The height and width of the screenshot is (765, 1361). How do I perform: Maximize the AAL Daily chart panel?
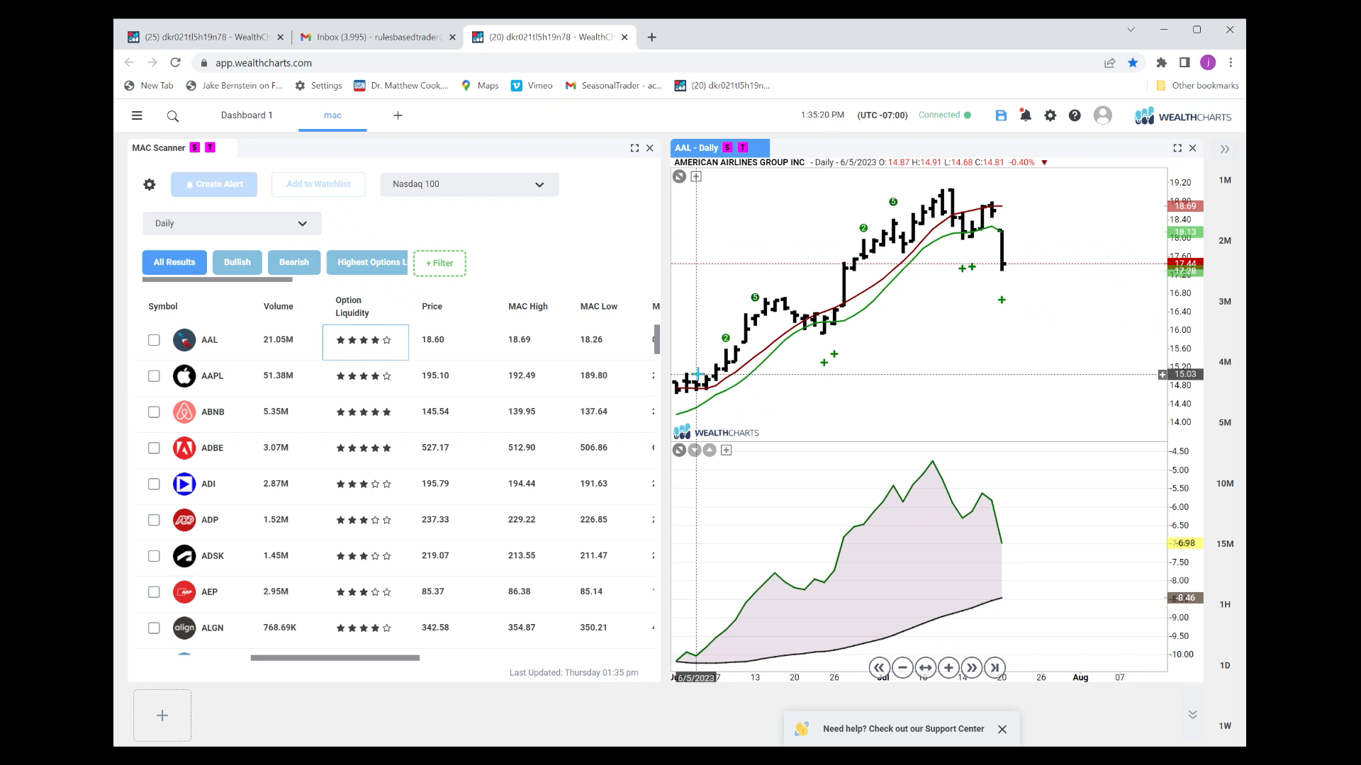point(1177,148)
